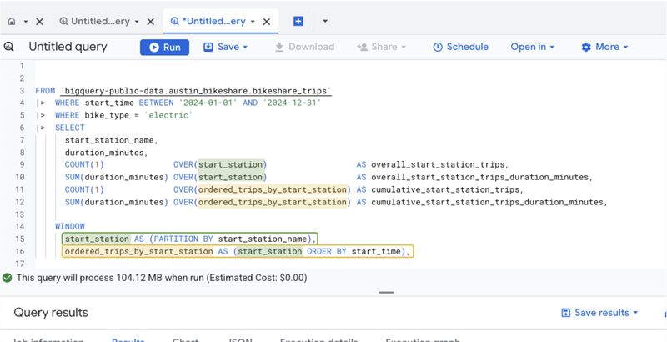Click the green query validation checkmark icon

[7, 278]
